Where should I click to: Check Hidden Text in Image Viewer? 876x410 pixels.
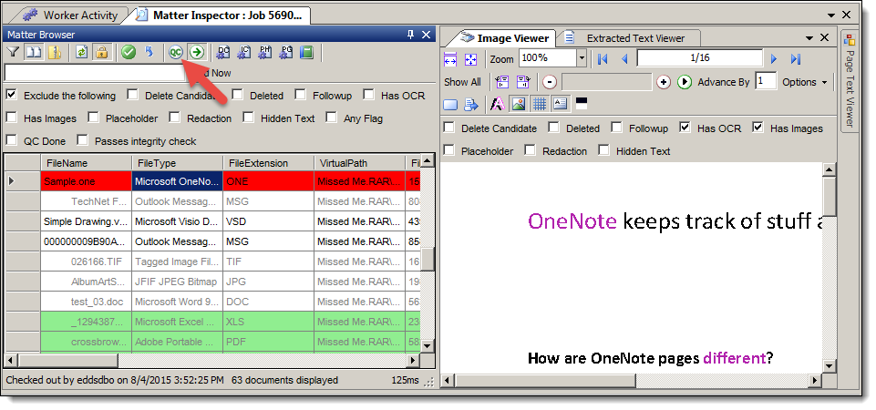pos(604,150)
